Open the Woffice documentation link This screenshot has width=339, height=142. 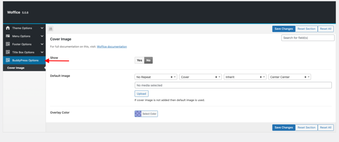coord(112,47)
